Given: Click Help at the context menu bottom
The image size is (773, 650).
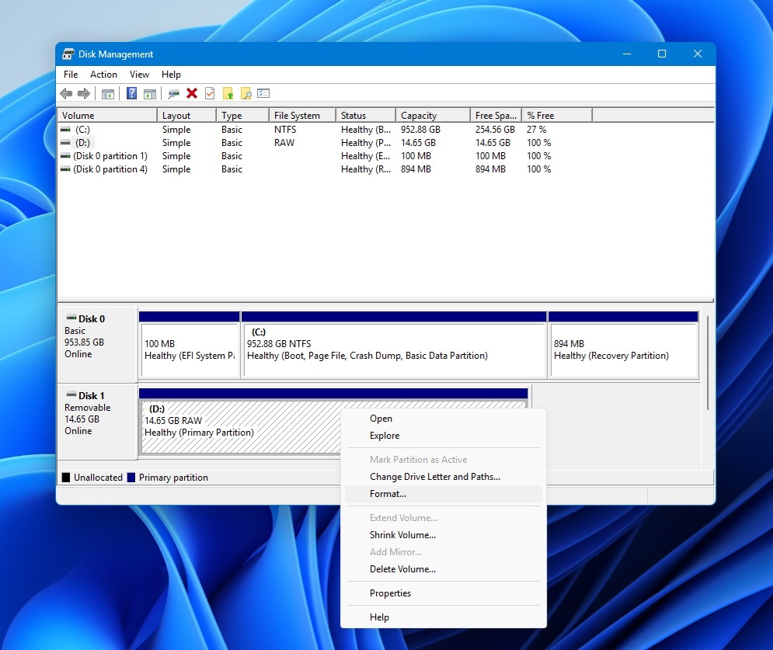Looking at the screenshot, I should [444, 617].
